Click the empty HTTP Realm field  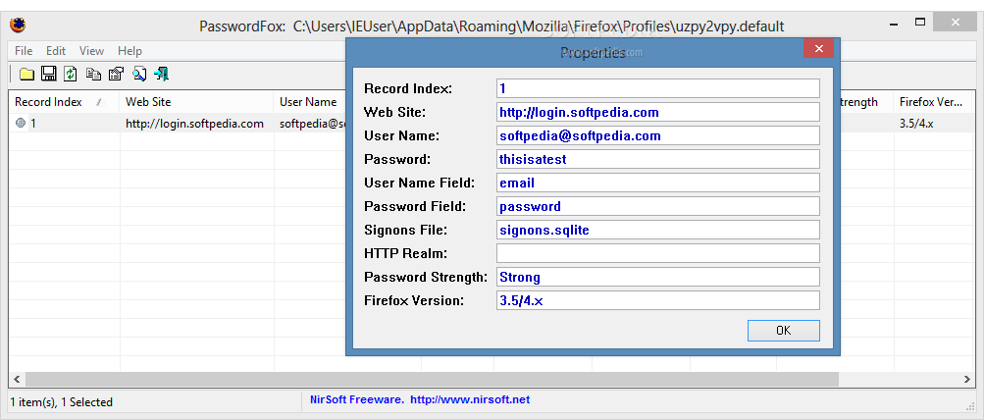coord(657,253)
